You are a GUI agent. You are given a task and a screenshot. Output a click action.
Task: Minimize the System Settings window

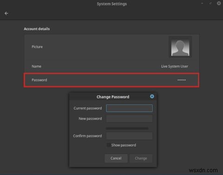[202, 3]
